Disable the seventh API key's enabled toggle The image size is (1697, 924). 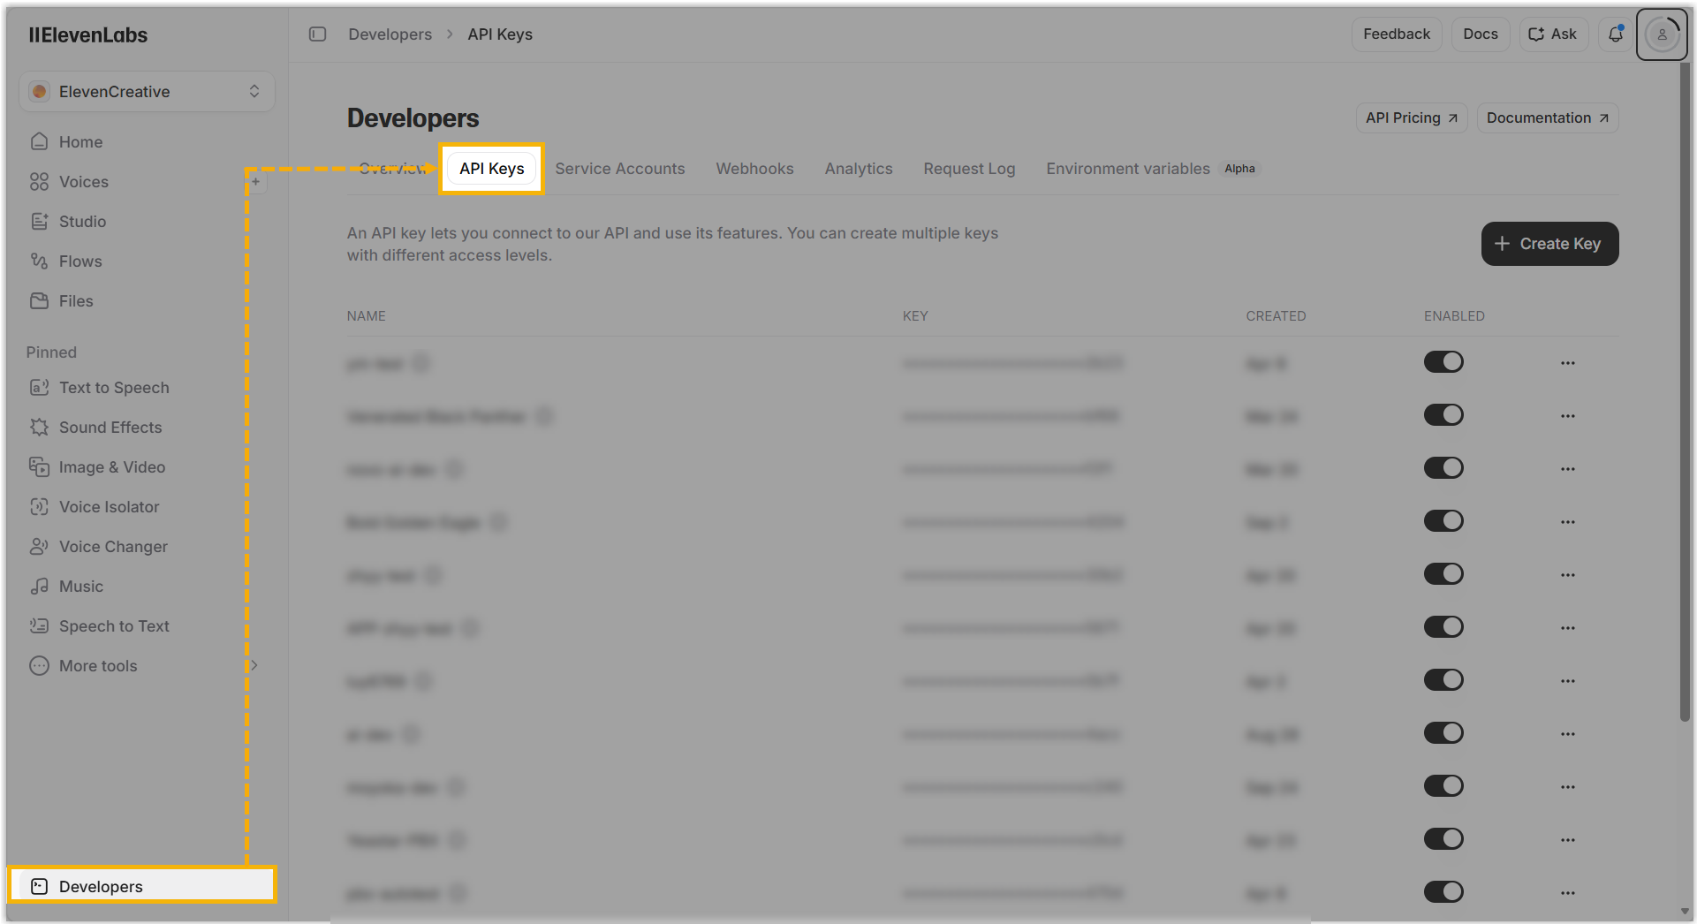(1443, 680)
